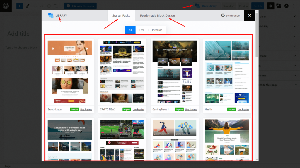This screenshot has width=300, height=168.
Task: Click the Health layout thumbnail
Action: tap(227, 72)
